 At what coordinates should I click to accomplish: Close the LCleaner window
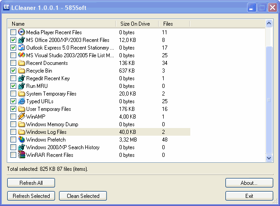pyautogui.click(x=272, y=8)
